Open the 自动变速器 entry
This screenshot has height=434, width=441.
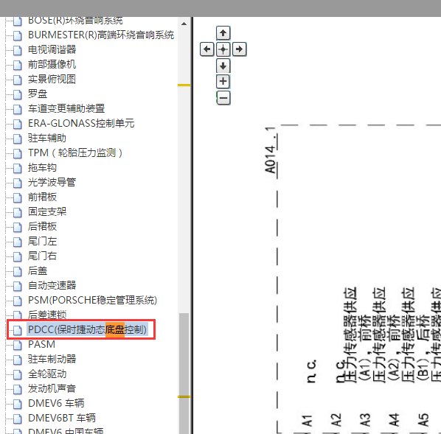[x=52, y=285]
